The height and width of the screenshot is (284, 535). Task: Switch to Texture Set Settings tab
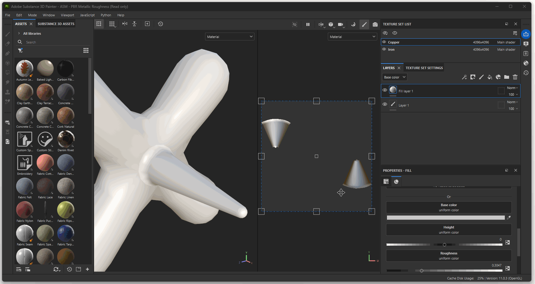424,68
